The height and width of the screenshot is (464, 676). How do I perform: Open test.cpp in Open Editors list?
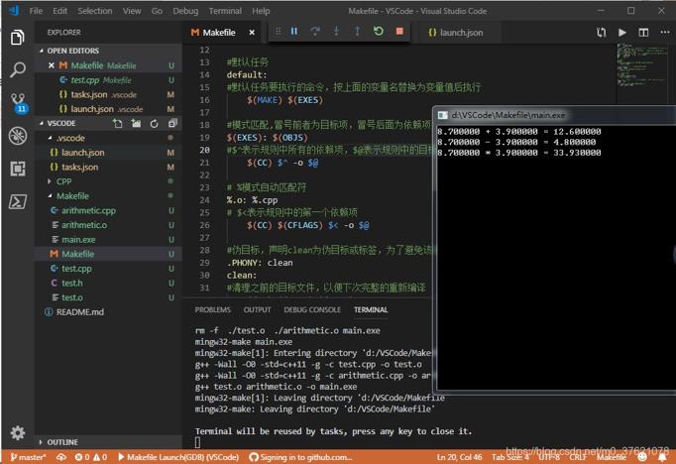tap(109, 80)
